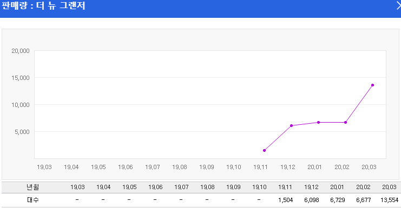Image resolution: width=401 pixels, height=208 pixels.
Task: Click the 19.06 x-axis label under chart
Action: click(x=126, y=167)
